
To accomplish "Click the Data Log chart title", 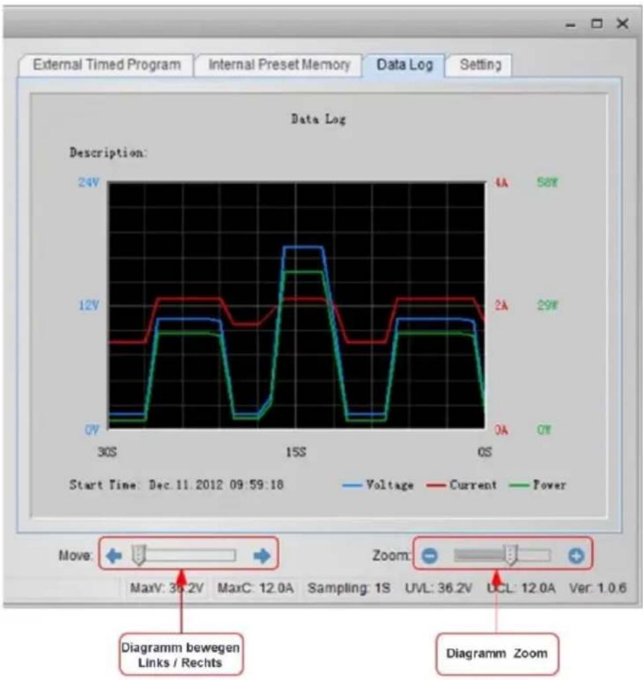I will point(318,119).
